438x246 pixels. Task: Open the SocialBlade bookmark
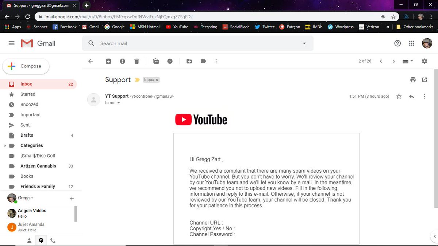tap(237, 27)
